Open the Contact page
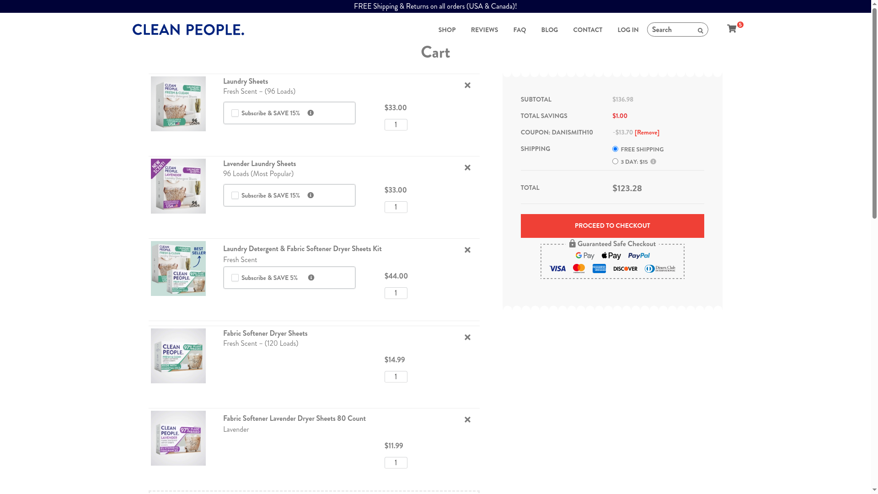 (x=588, y=30)
